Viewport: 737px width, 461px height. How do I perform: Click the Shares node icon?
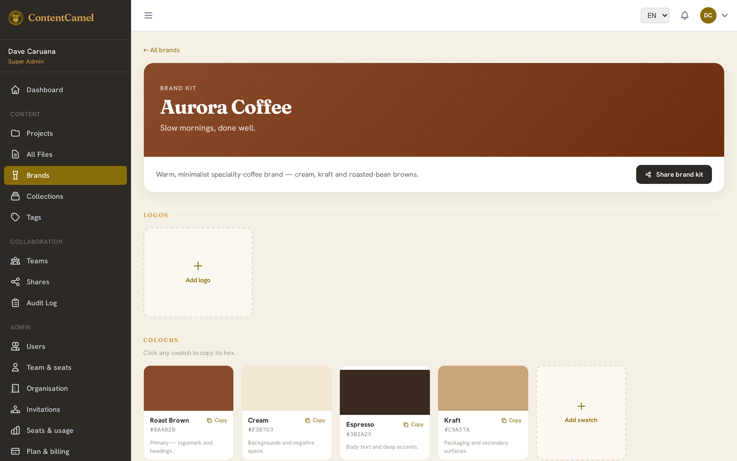click(15, 282)
